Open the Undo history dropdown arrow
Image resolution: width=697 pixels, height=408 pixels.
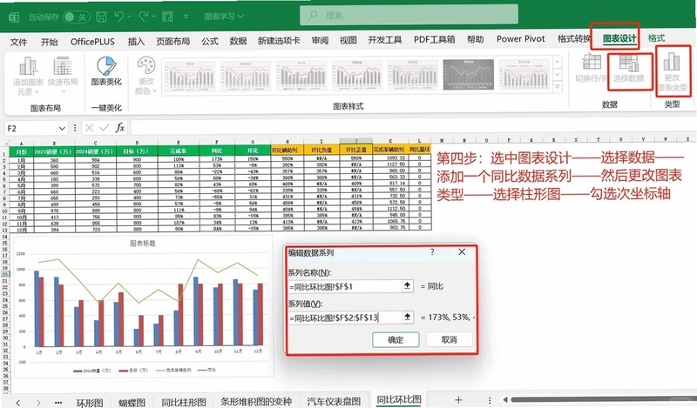tap(129, 17)
